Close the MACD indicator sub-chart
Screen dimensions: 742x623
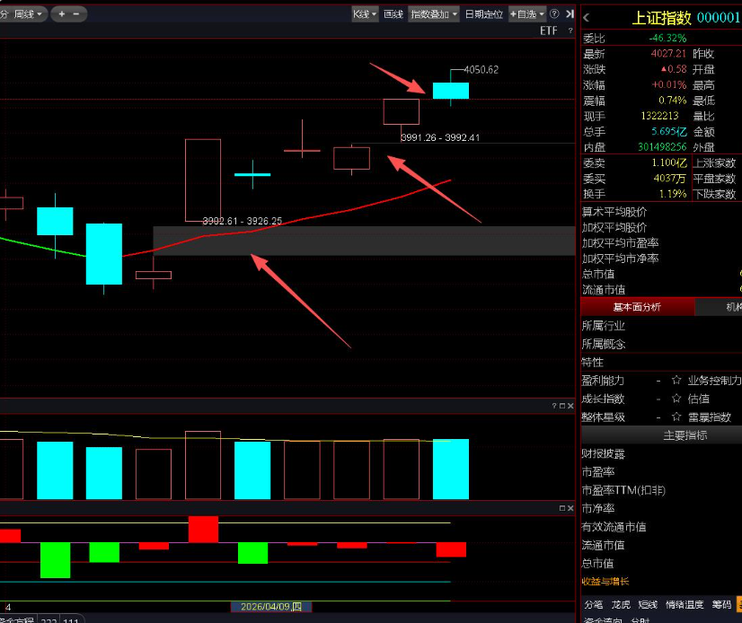pyautogui.click(x=570, y=508)
